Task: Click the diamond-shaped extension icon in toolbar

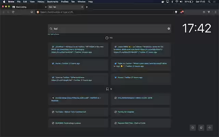Action: pyautogui.click(x=204, y=12)
